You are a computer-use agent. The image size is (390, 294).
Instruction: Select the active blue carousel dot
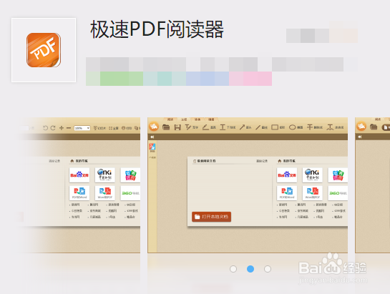[250, 269]
